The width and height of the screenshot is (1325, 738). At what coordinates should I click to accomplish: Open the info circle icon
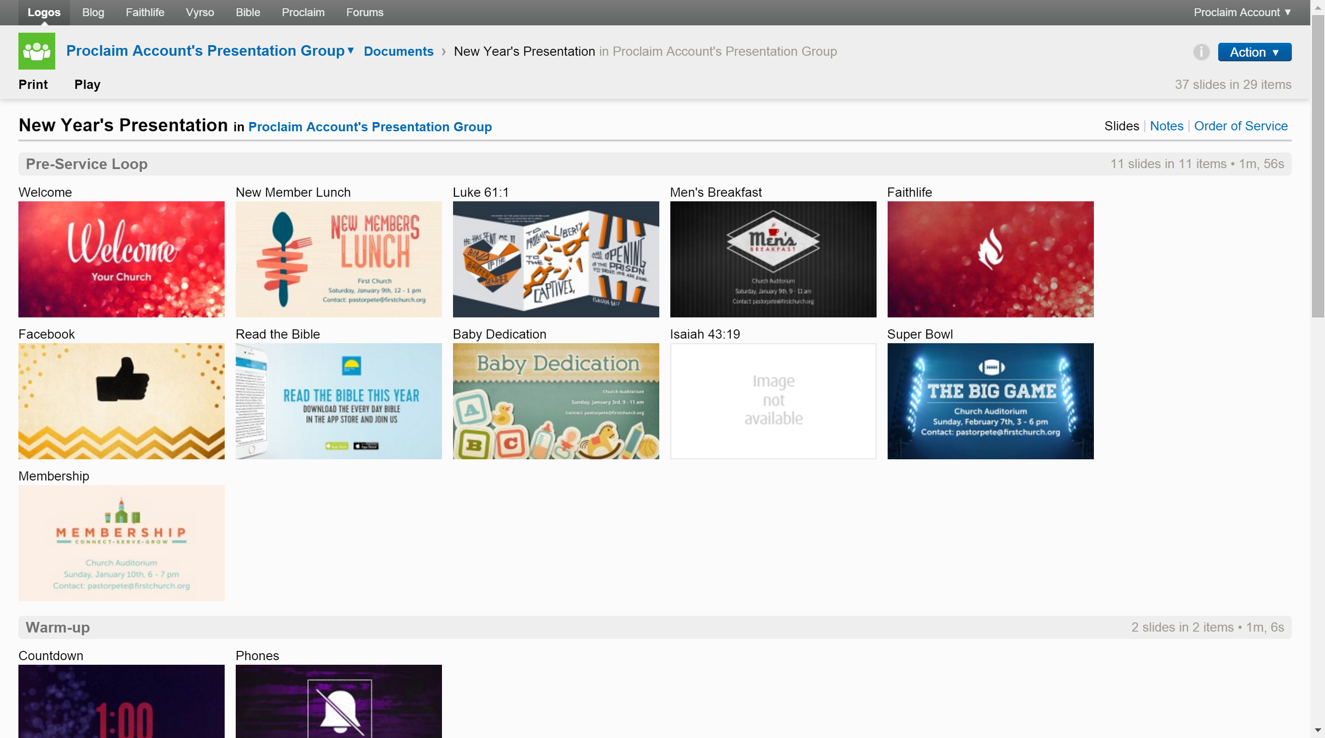(x=1201, y=52)
